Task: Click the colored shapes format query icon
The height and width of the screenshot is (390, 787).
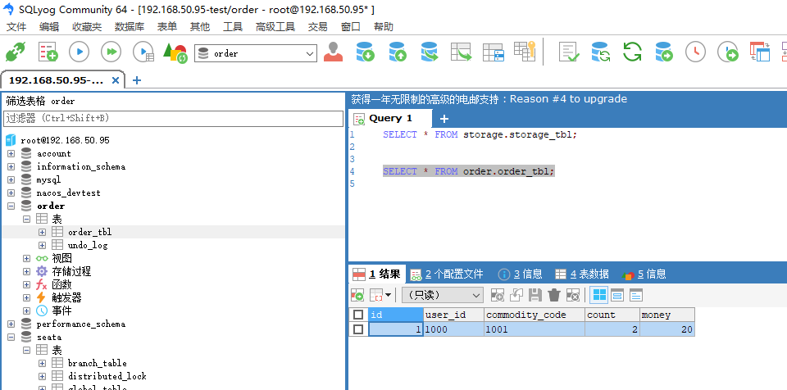Action: click(x=175, y=52)
